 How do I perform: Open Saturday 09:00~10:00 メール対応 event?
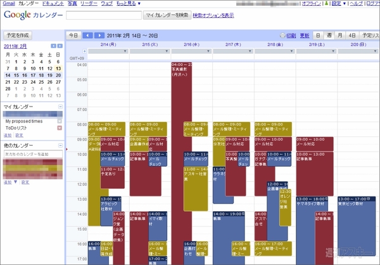pos(315,144)
